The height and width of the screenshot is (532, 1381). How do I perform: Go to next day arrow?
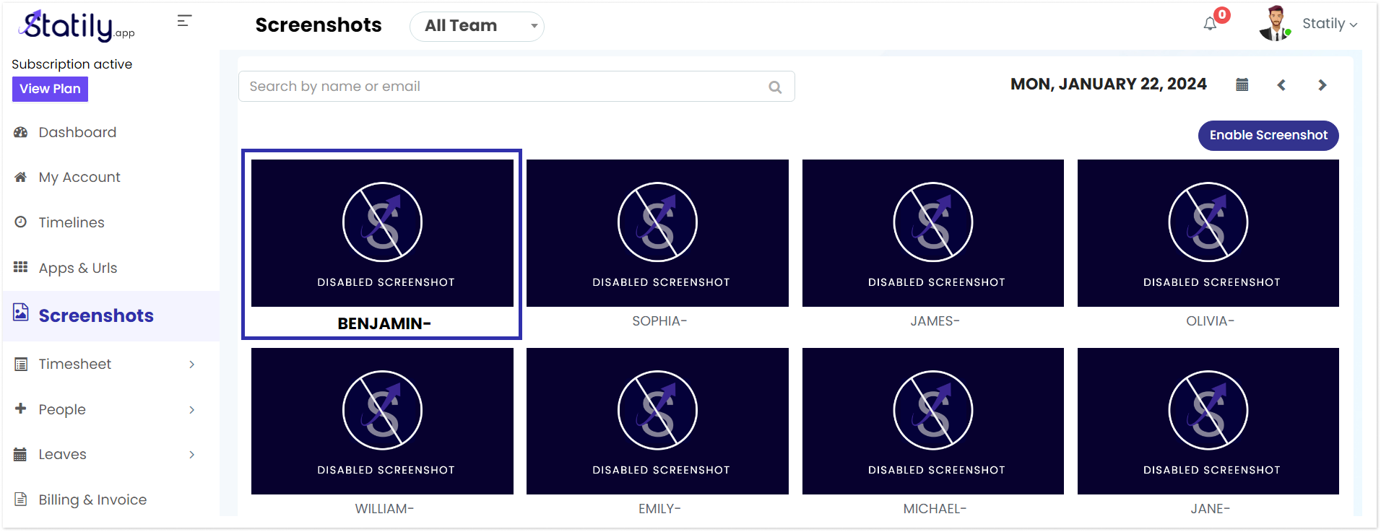point(1322,85)
